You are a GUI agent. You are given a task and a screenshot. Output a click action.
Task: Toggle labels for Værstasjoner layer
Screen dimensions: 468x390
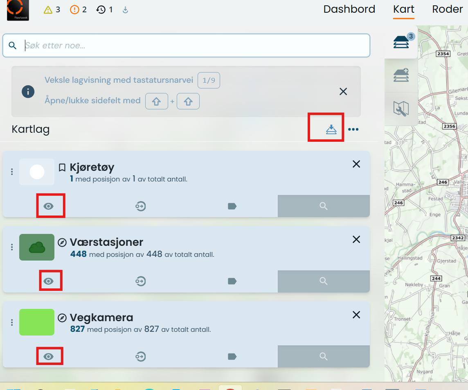pos(232,281)
